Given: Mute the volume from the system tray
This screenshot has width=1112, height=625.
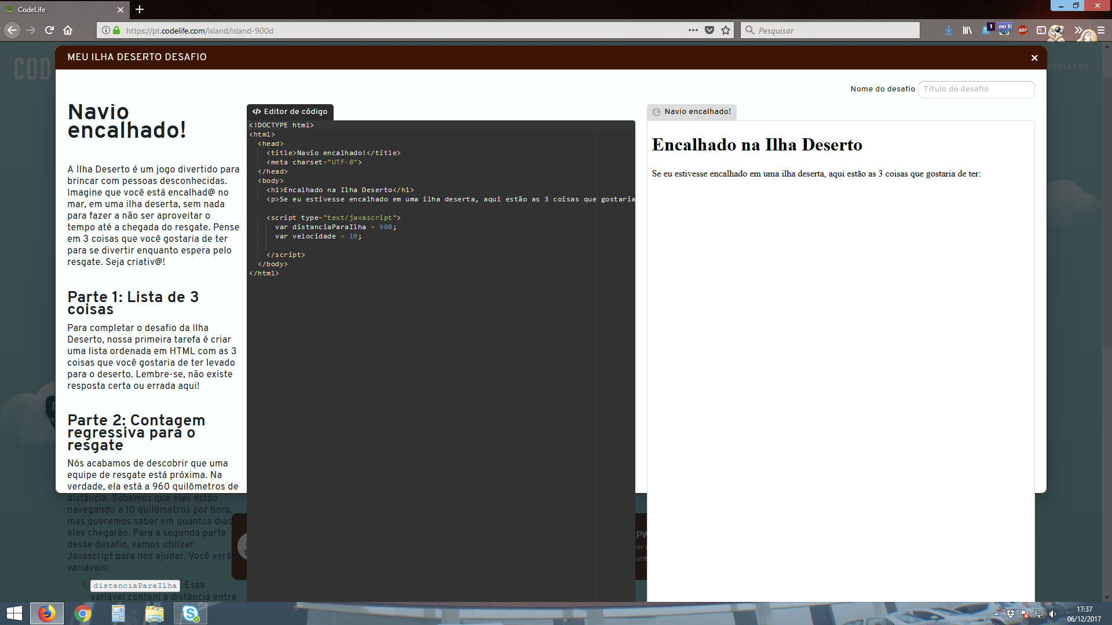Looking at the screenshot, I should click(1053, 613).
